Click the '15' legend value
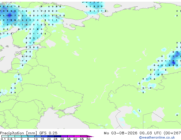181x140 pixels. point(42,139)
